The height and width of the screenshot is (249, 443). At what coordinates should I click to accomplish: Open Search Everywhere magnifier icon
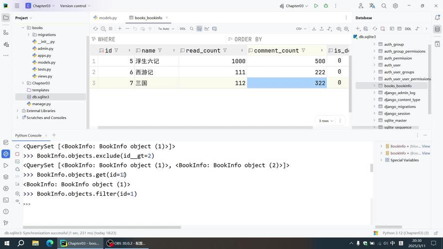point(384,5)
